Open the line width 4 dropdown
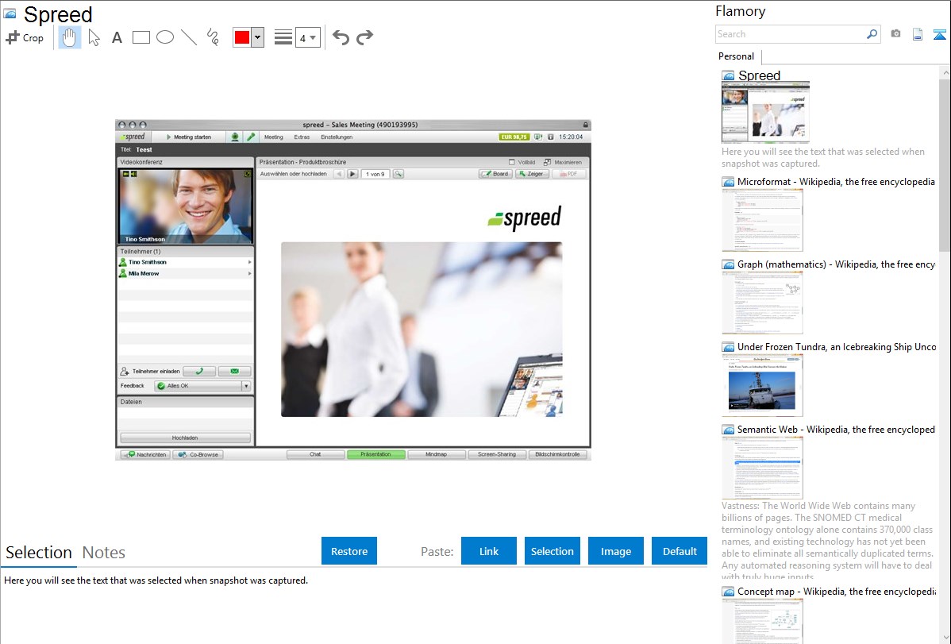 pyautogui.click(x=307, y=37)
